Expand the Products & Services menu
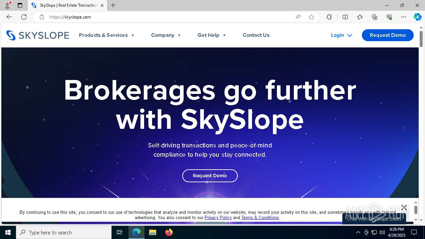Screen dimensions: 425x239 107,35
